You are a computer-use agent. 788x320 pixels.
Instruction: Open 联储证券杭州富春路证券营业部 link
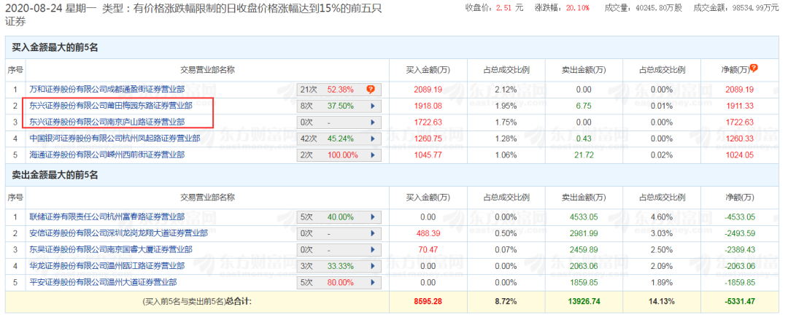(107, 217)
